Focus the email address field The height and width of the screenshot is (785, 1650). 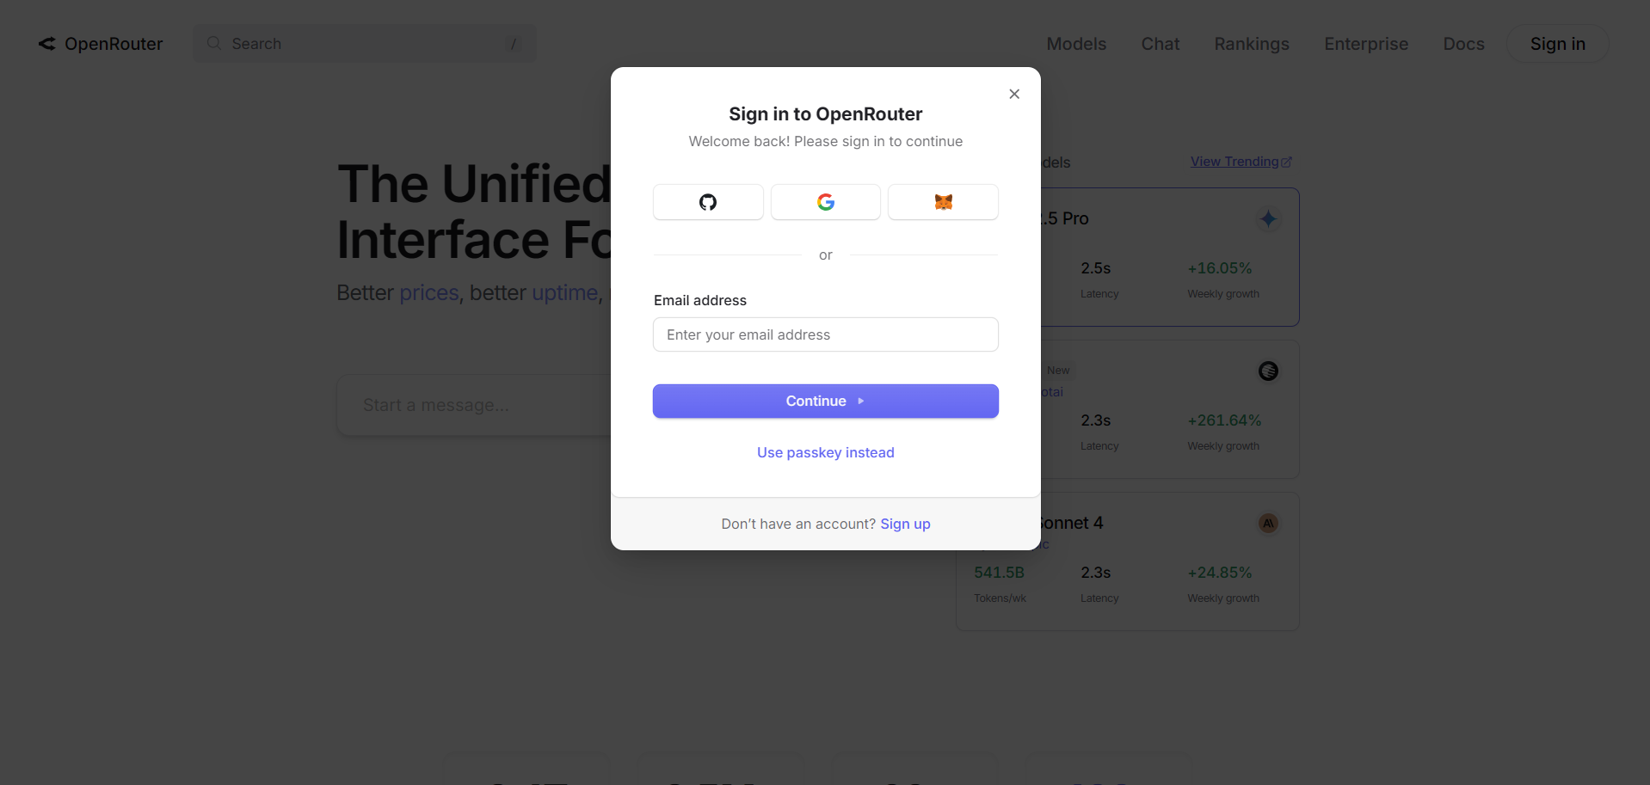point(825,334)
